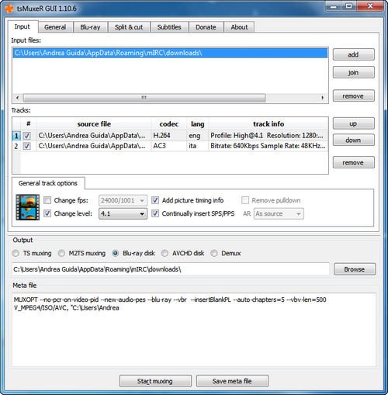Toggle the Change level checkbox
Image resolution: width=388 pixels, height=395 pixels.
tap(47, 213)
